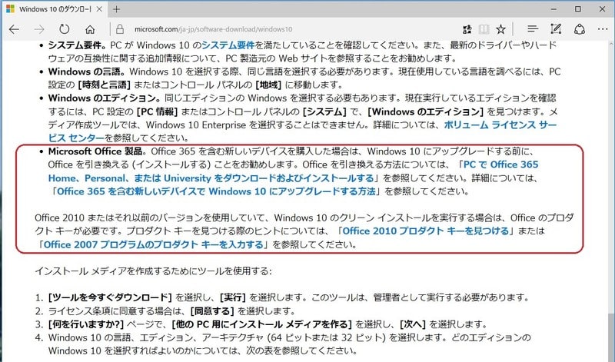Viewport: 615px width, 362px height.
Task: Open Office 365 Windows 10 upgrade method link
Action: coord(217,191)
